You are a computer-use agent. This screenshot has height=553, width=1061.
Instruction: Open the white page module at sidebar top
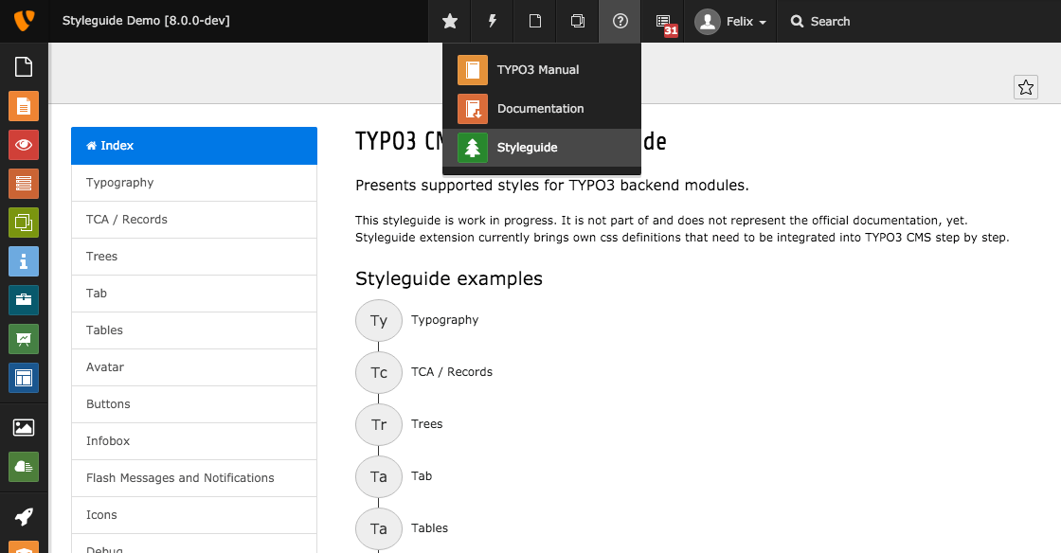[x=24, y=67]
